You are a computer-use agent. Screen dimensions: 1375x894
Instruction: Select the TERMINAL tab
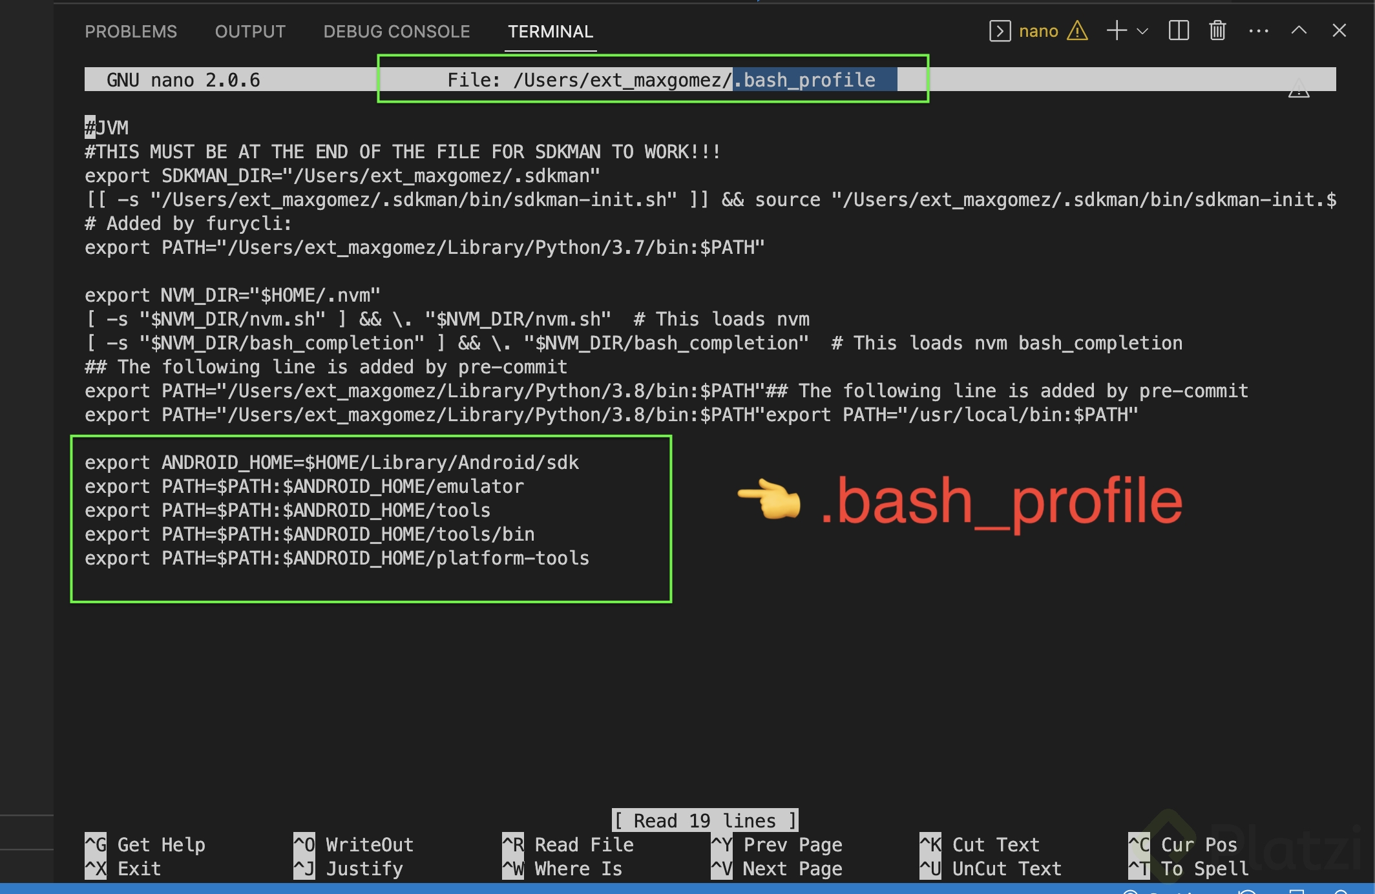click(x=550, y=32)
